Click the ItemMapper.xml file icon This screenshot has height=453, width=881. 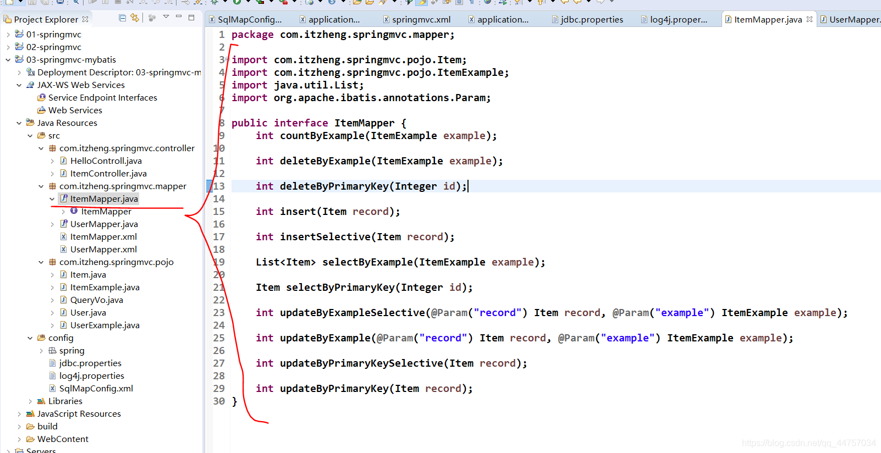tap(63, 236)
